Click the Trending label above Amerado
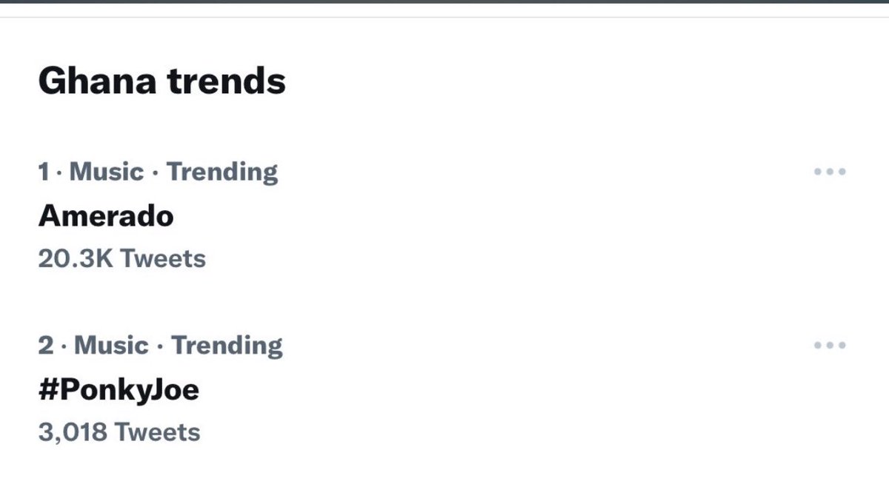 pyautogui.click(x=222, y=172)
